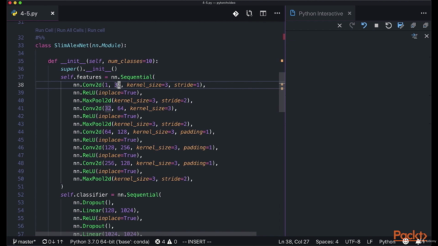
Task: Synchronize changes via the 0↓ 1↑ status item
Action: tap(53, 241)
